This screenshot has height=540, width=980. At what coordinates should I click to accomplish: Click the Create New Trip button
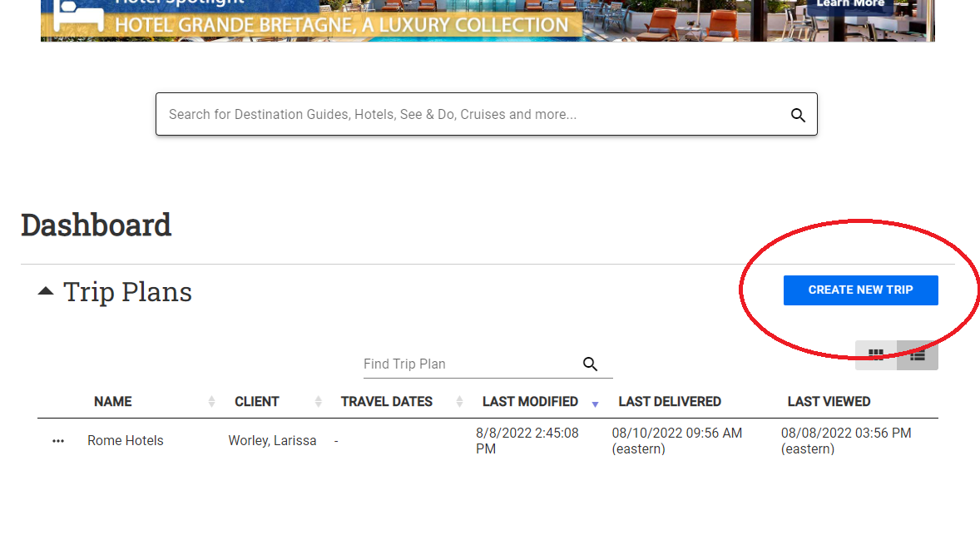point(860,290)
